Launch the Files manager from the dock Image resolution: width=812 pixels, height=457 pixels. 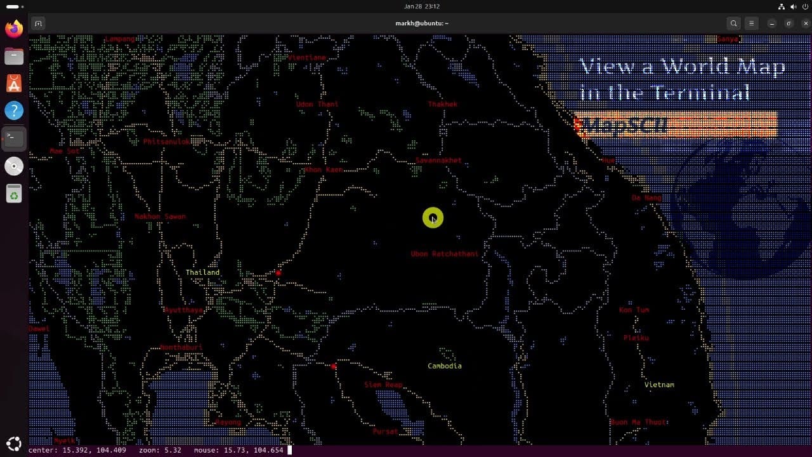coord(14,56)
